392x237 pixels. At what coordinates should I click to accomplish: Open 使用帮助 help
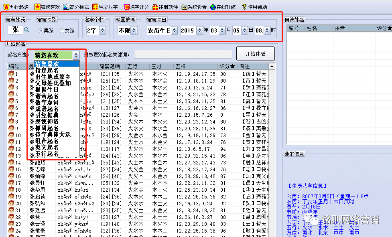244,7
